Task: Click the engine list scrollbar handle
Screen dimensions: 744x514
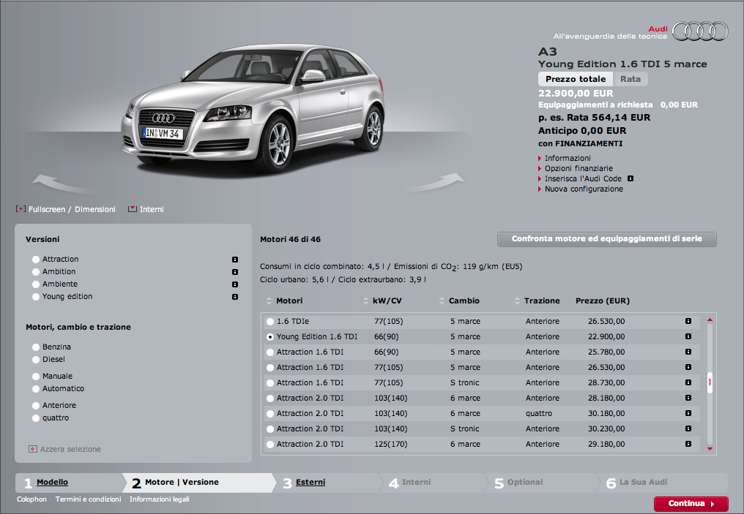Action: (710, 383)
